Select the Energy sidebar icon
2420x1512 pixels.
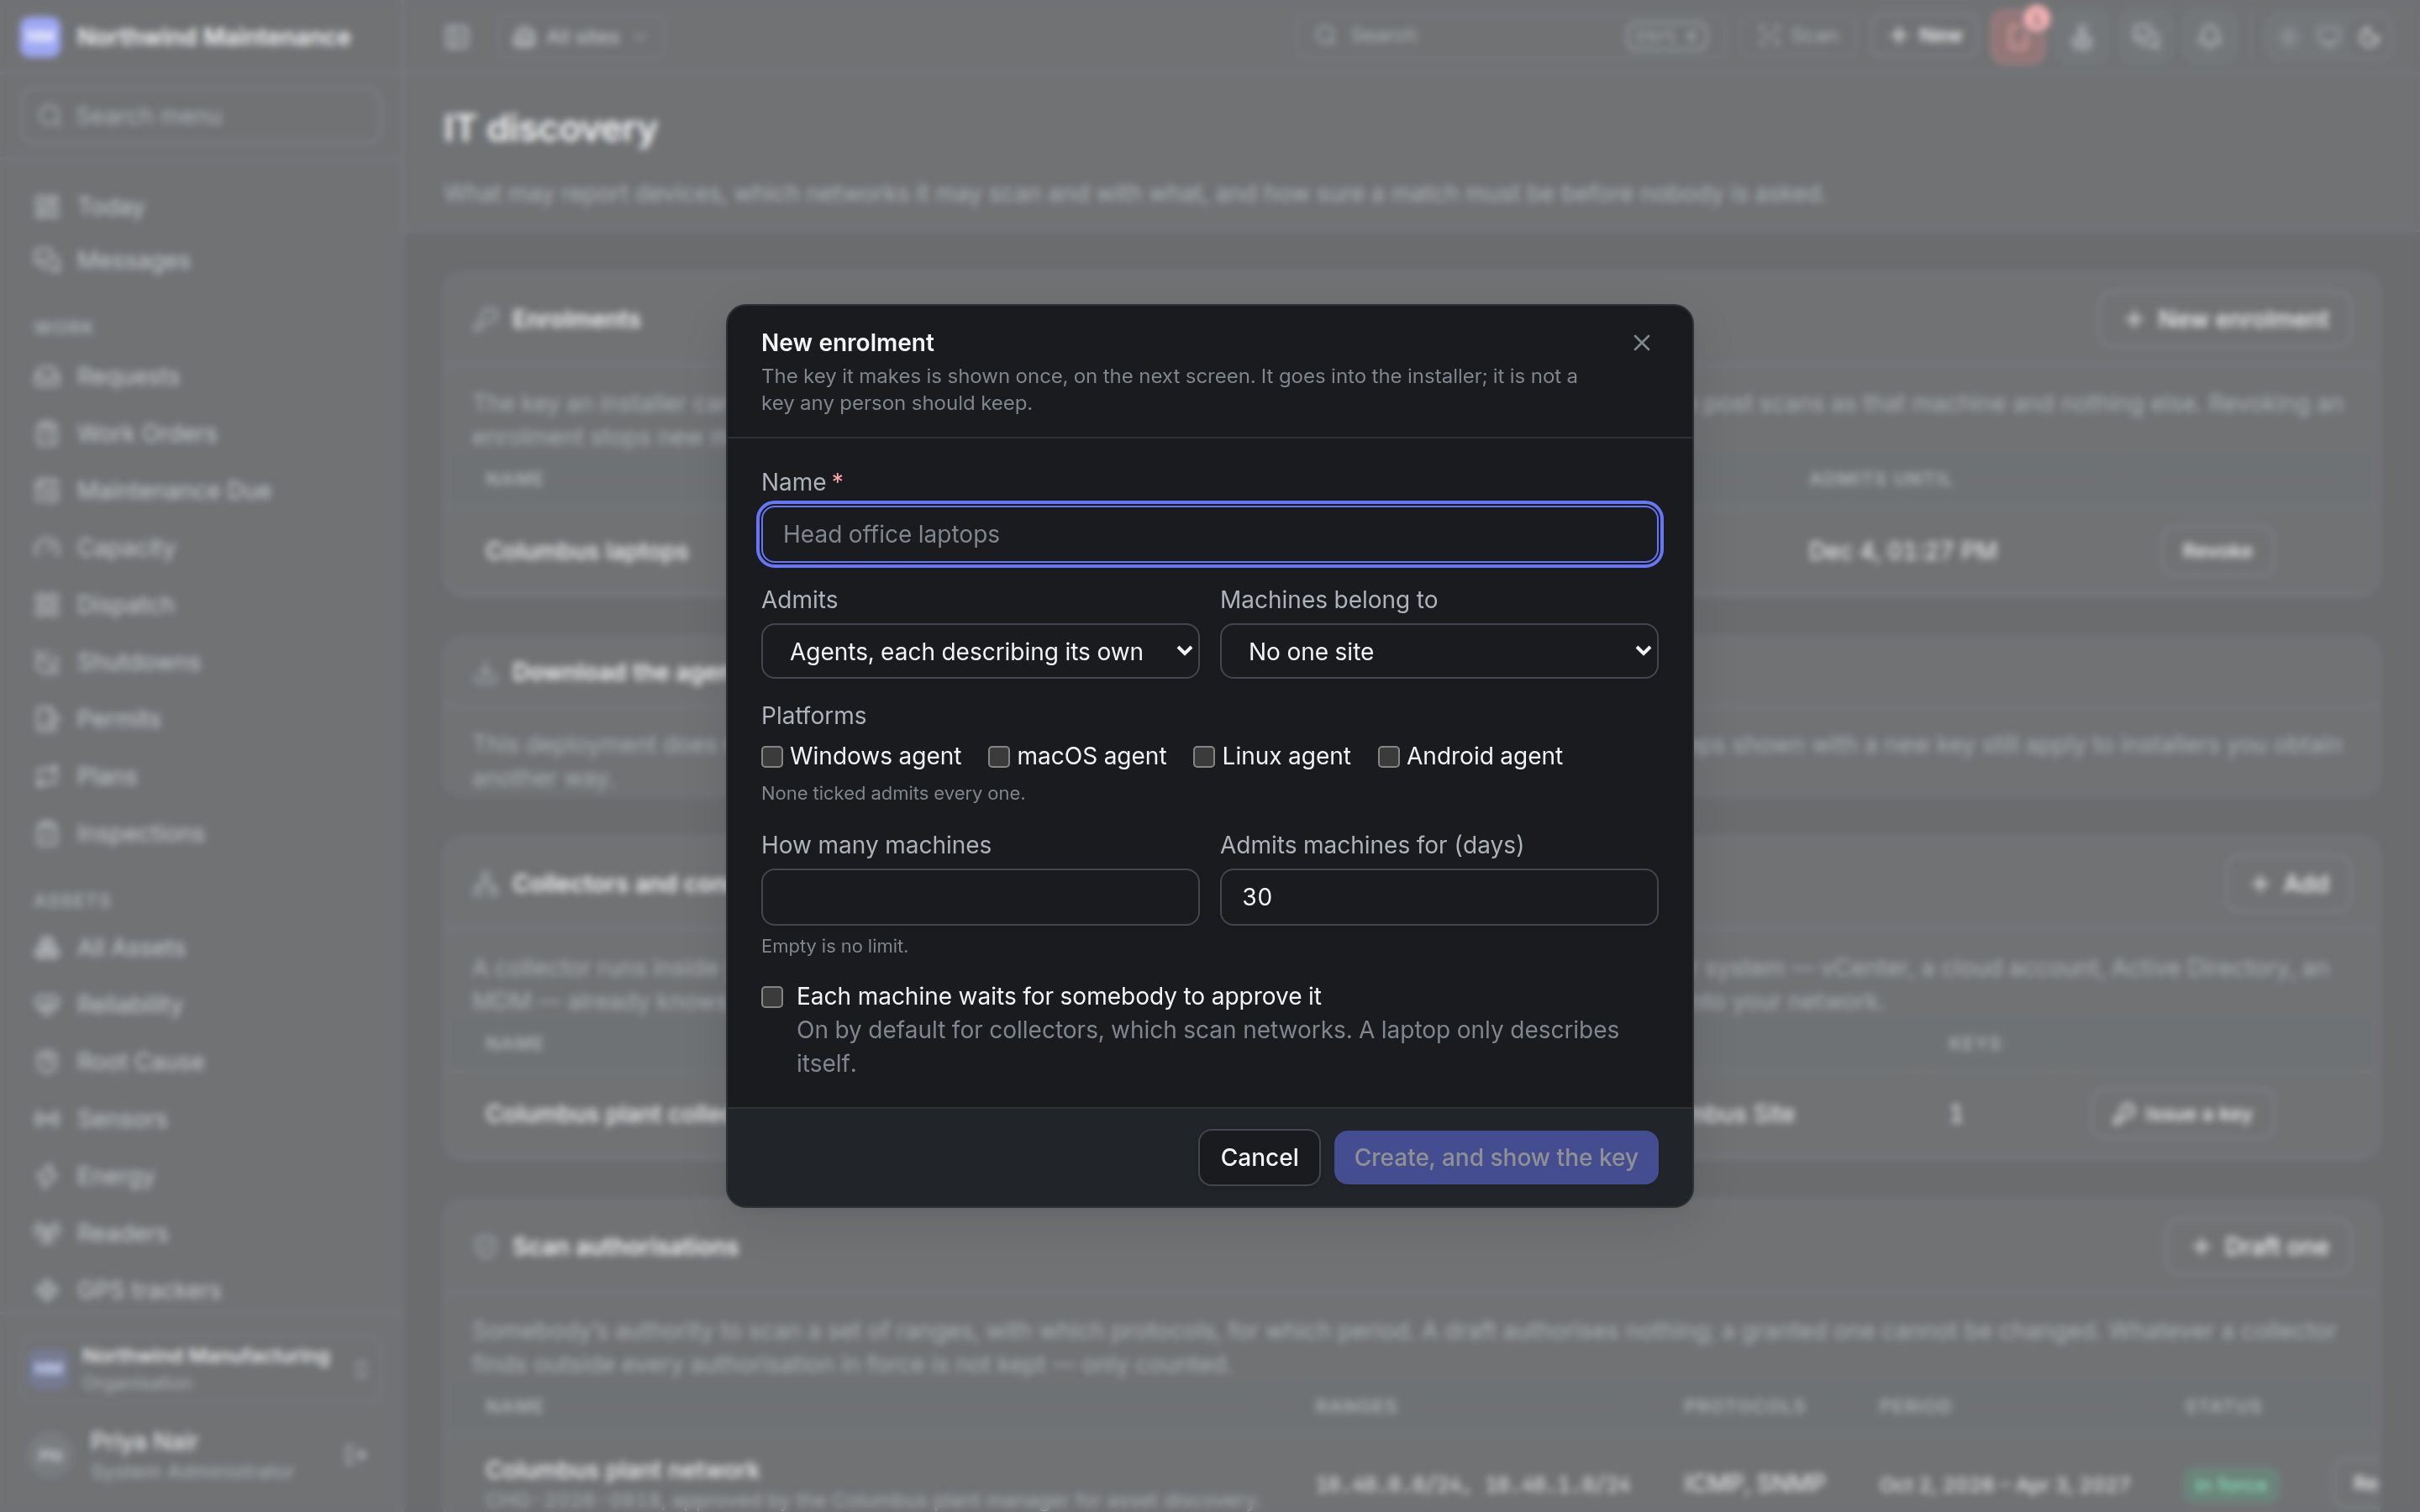point(46,1176)
